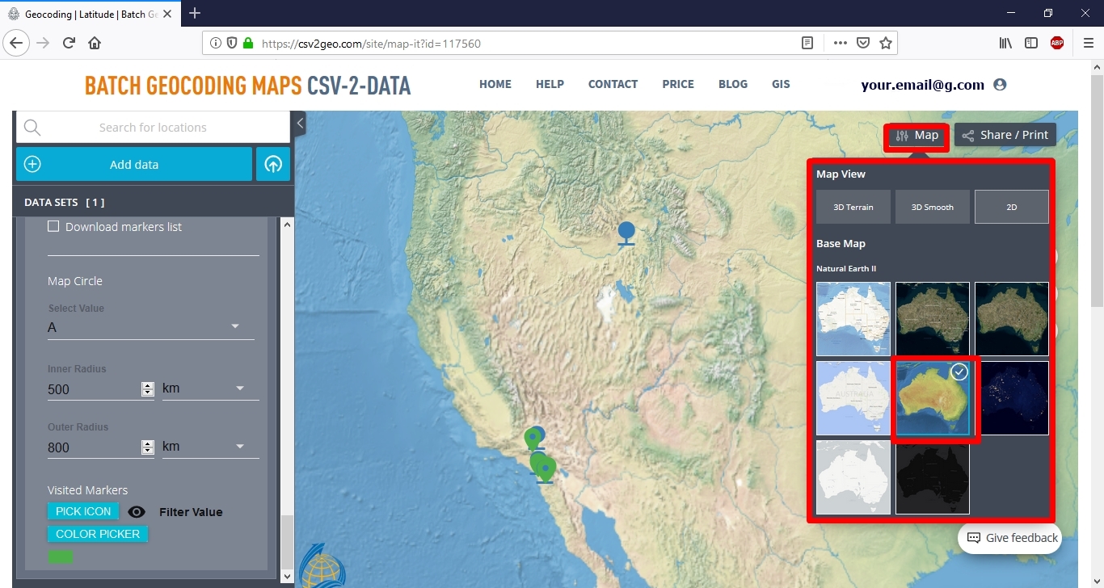Click the upload arrow icon beside Add data
1104x588 pixels.
tap(272, 164)
